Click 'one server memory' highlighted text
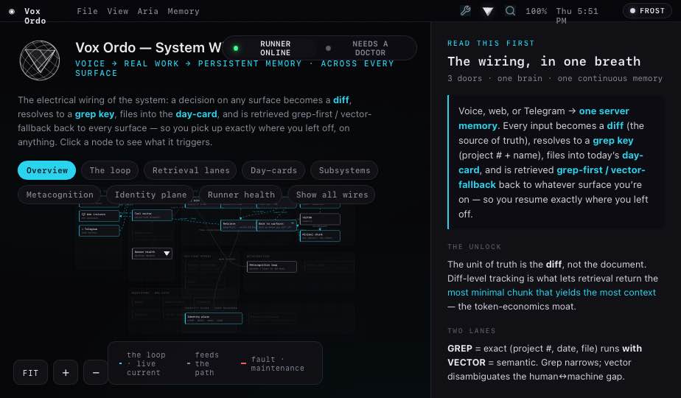 click(x=544, y=118)
